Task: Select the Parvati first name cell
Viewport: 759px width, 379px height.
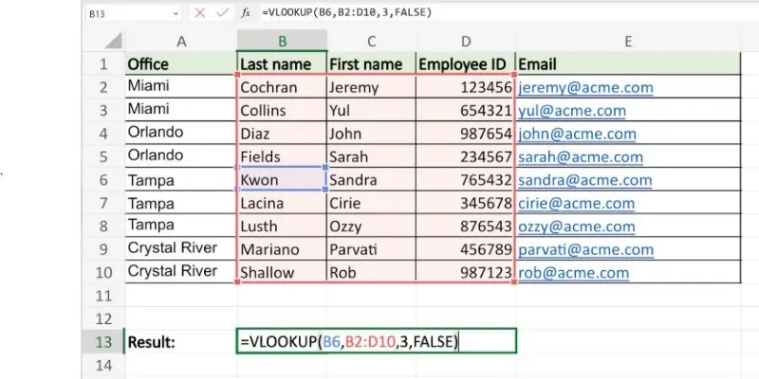Action: (371, 249)
